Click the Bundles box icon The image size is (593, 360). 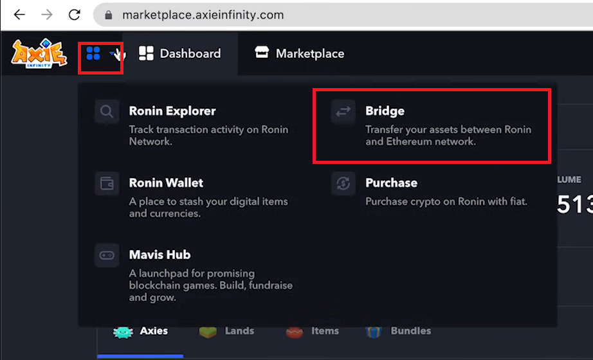tap(374, 332)
